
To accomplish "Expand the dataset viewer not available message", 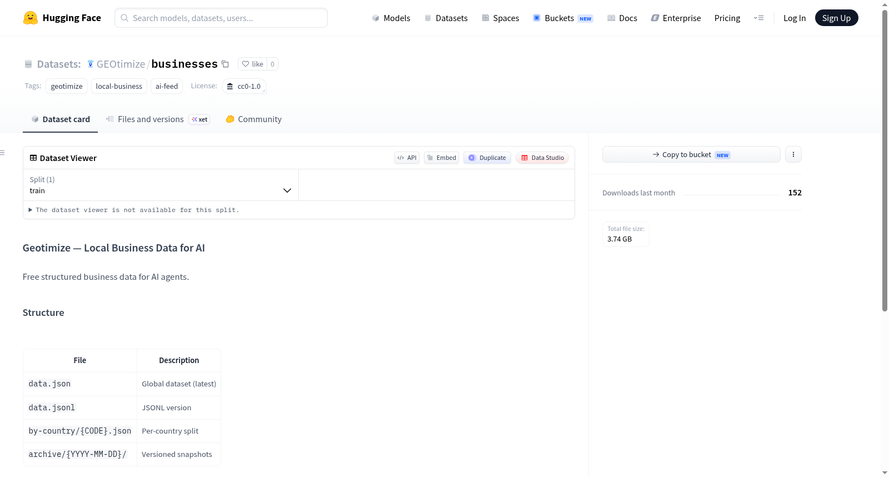I will (134, 210).
